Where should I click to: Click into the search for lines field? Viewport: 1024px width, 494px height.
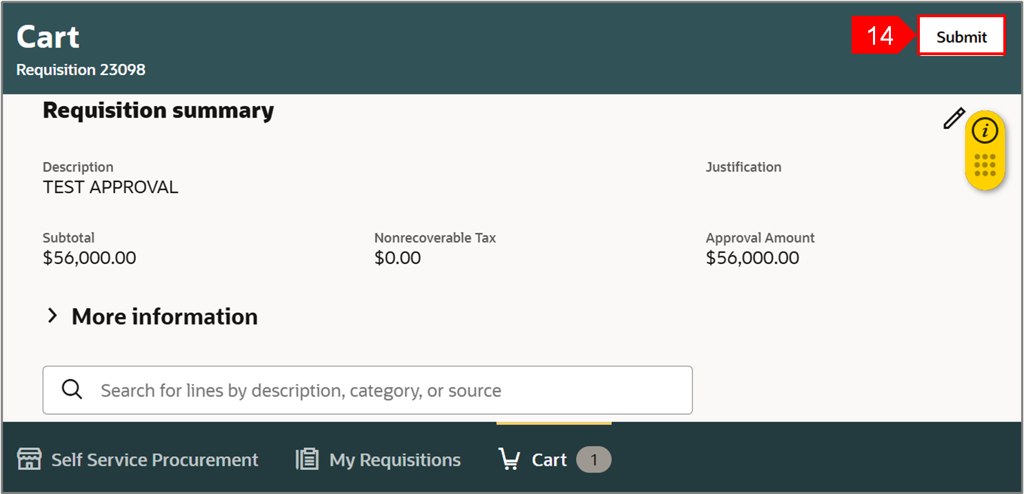(x=386, y=391)
